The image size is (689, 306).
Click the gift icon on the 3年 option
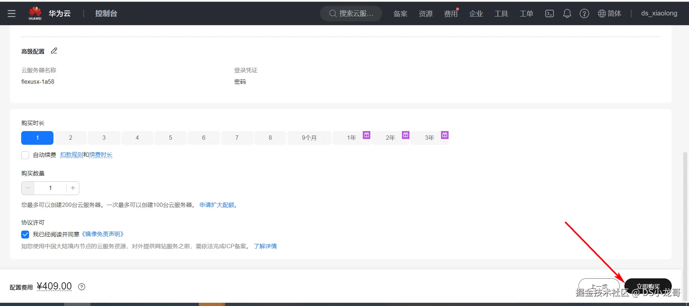click(445, 135)
